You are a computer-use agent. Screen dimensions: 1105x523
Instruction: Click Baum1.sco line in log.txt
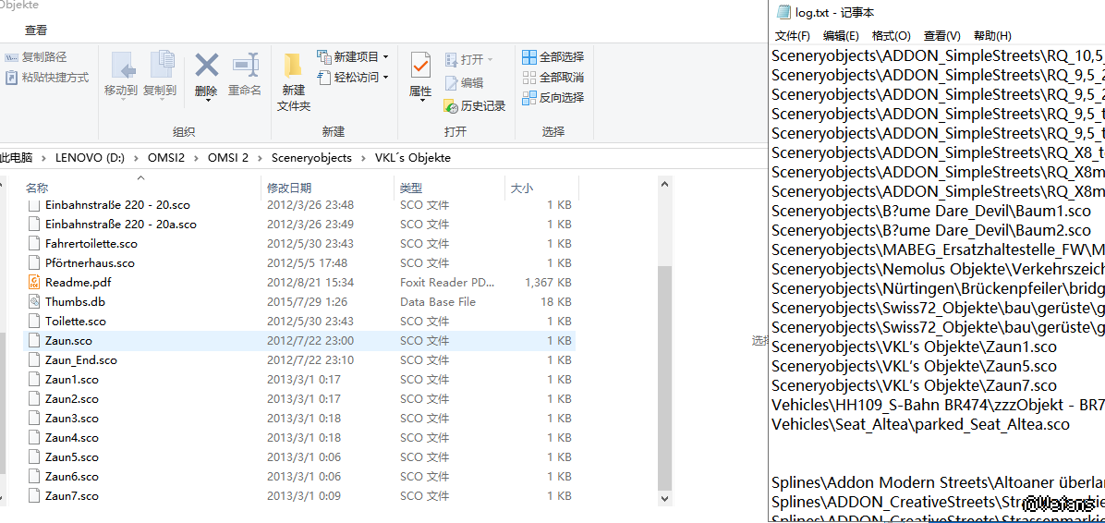(931, 211)
